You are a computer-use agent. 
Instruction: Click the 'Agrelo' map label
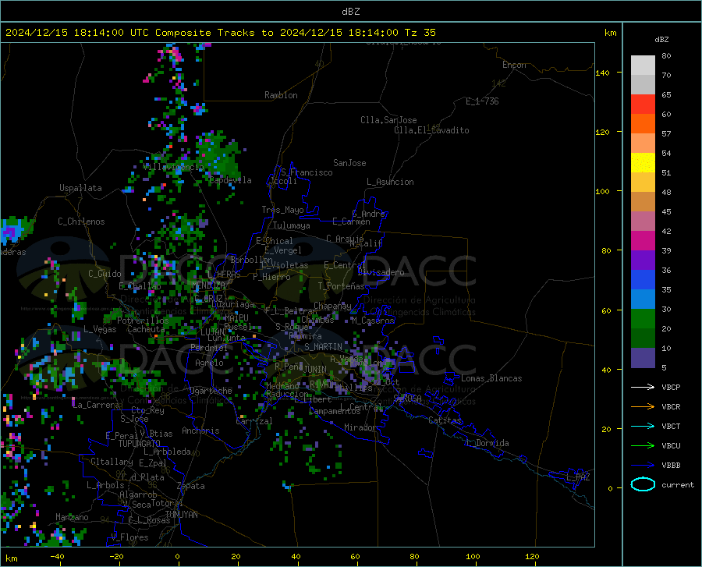pyautogui.click(x=209, y=363)
